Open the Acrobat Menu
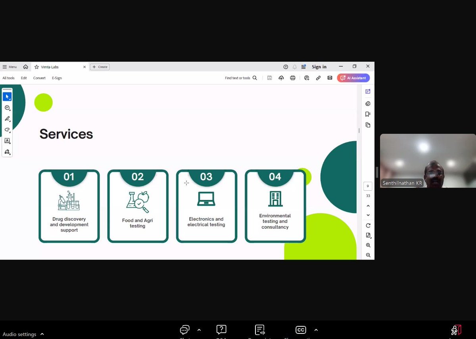The image size is (476, 339). click(x=10, y=67)
